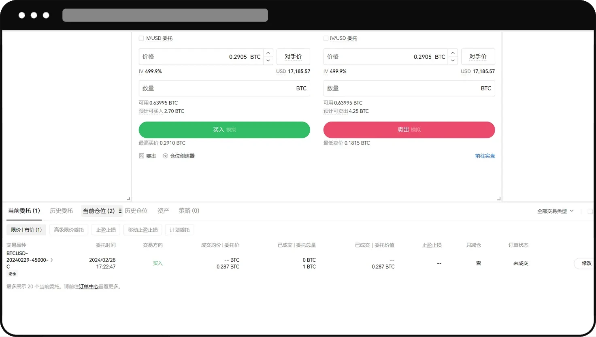Switch to the 历史委托 tab
The height and width of the screenshot is (337, 596).
[61, 211]
